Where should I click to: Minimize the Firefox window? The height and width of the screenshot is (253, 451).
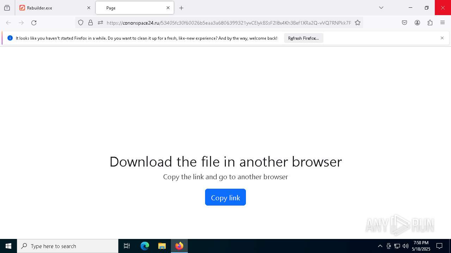pos(410,8)
